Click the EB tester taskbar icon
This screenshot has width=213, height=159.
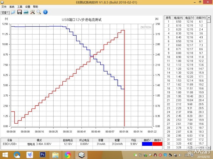coord(81,155)
